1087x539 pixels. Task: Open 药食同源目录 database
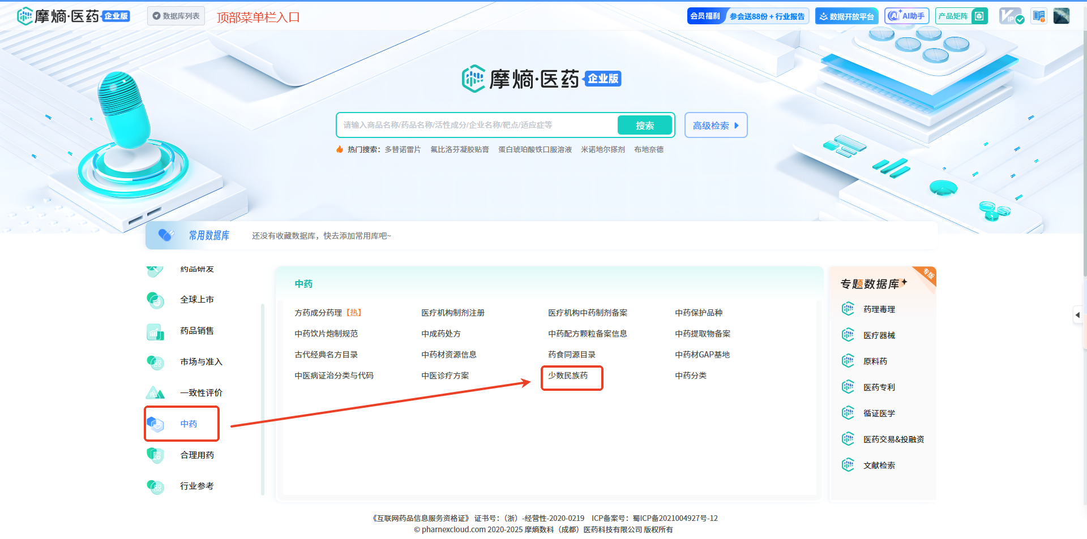[x=572, y=355]
